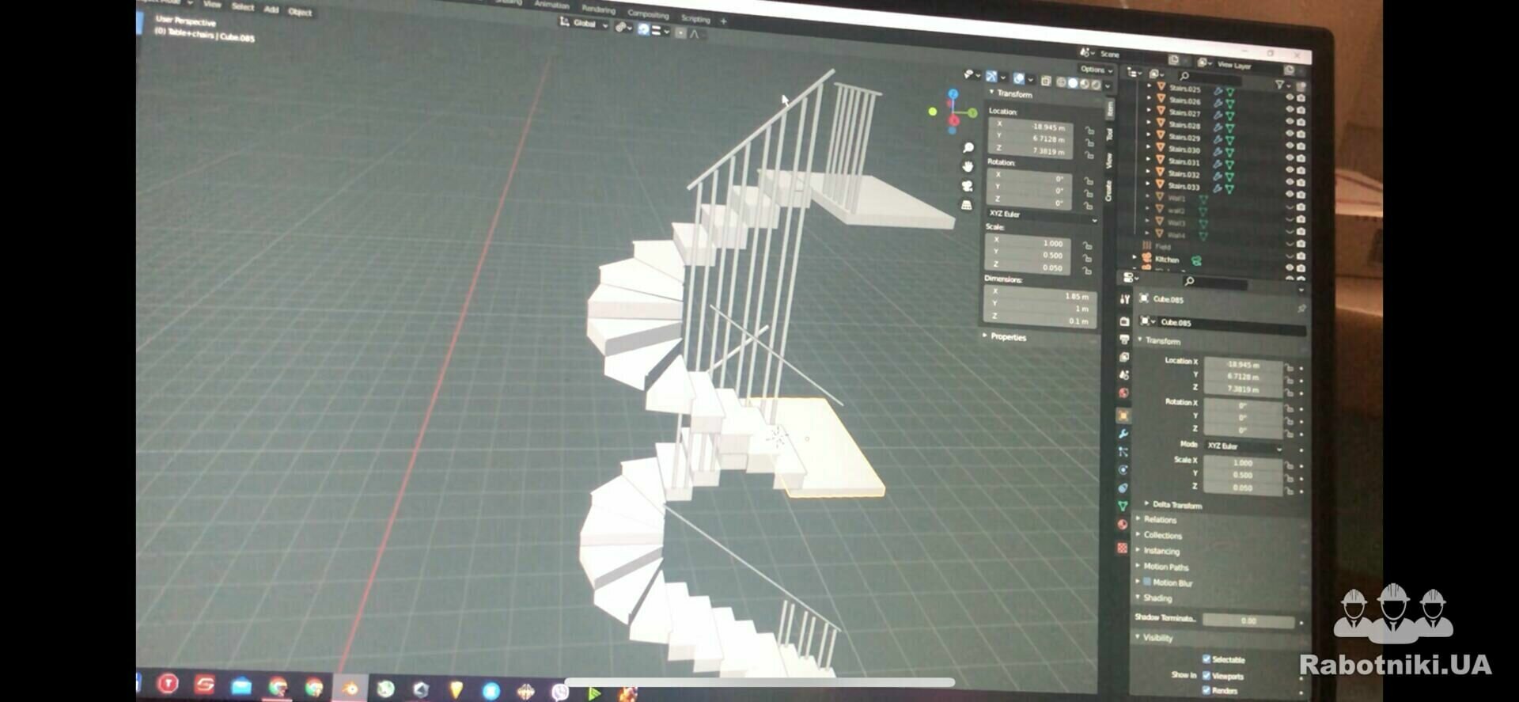Expand the Kitchen collection

[x=1136, y=257]
